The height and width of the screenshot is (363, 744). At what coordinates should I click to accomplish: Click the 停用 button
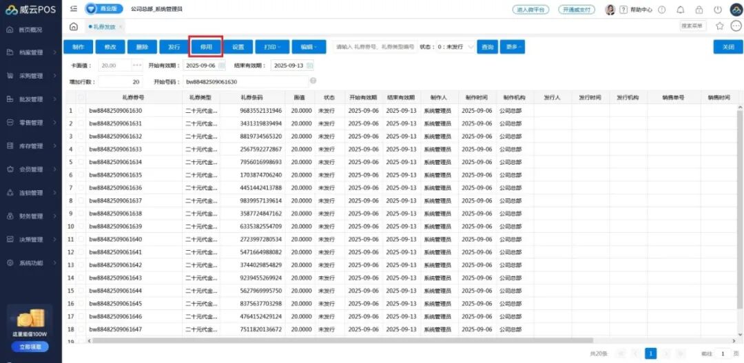(x=206, y=47)
